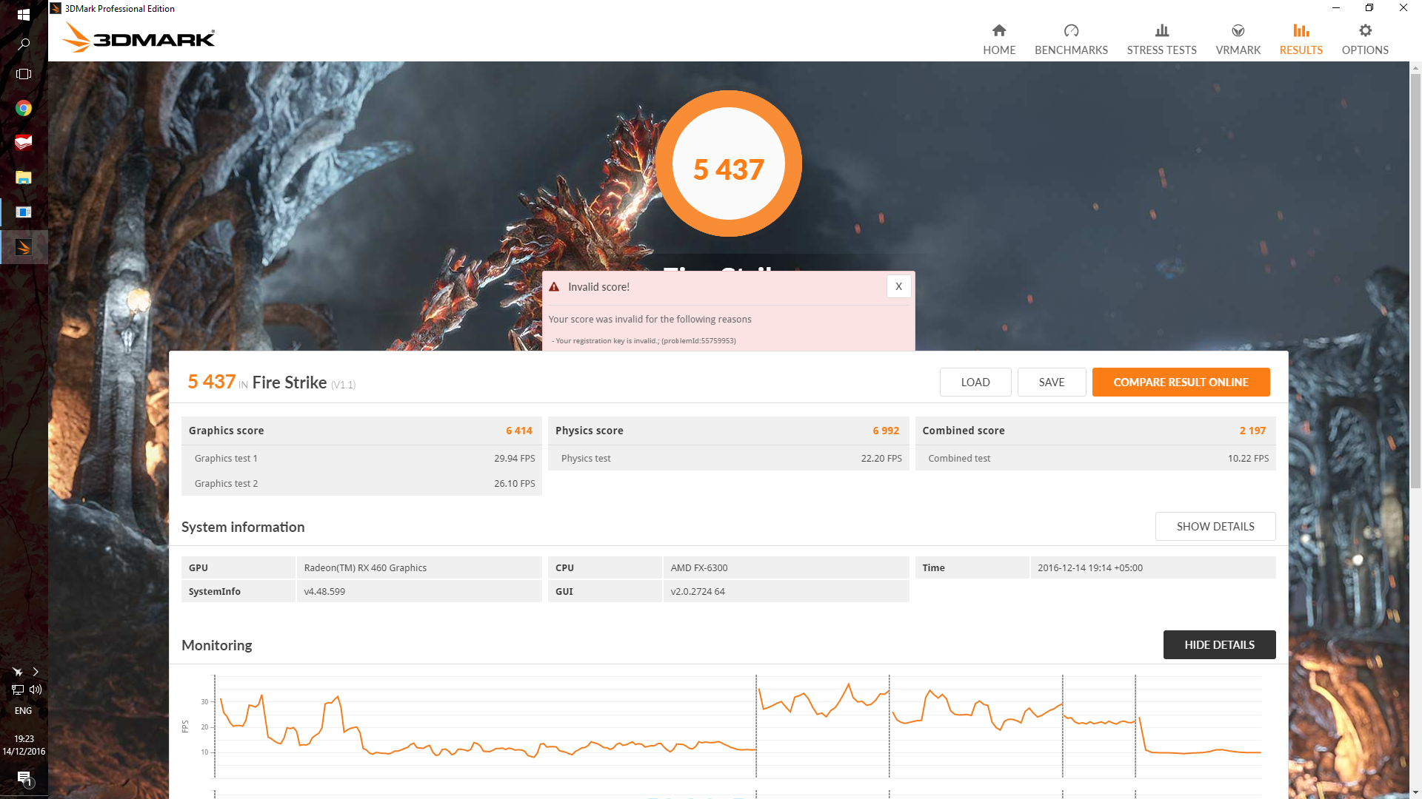Image resolution: width=1422 pixels, height=799 pixels.
Task: Click the vertical scrollbar down arrow
Action: (1415, 792)
